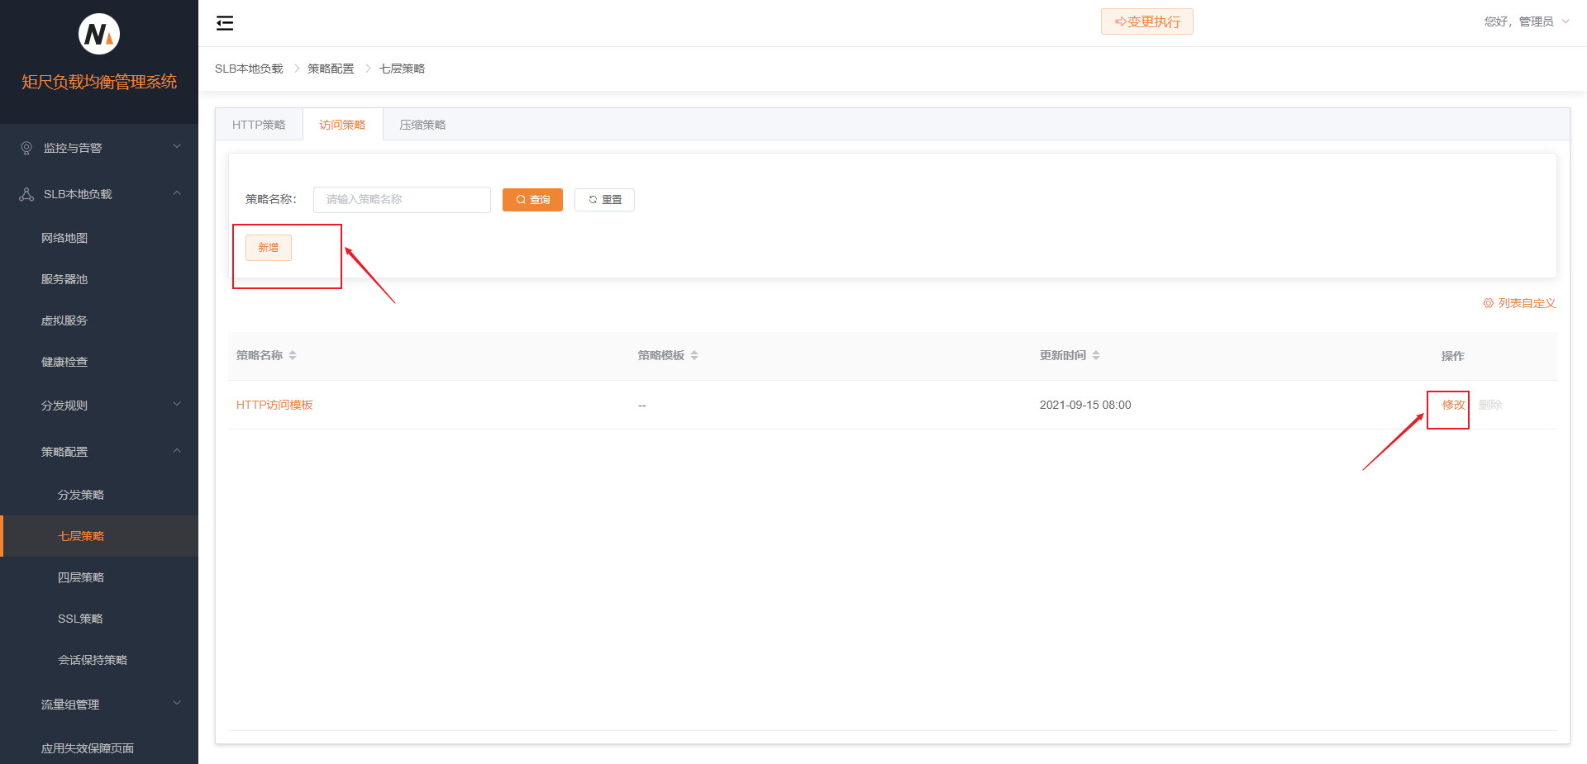
Task: Click the 新增 button
Action: [269, 248]
